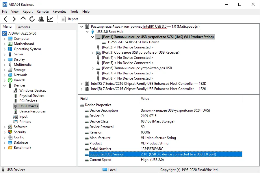
Task: Open the Tools menu
Action: pos(74,12)
